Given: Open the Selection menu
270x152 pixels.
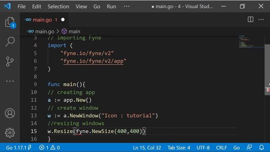Looking at the screenshot, I should (x=58, y=7).
